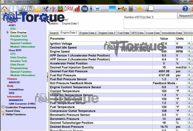Switch to Engine Data 3 tab

107,33
